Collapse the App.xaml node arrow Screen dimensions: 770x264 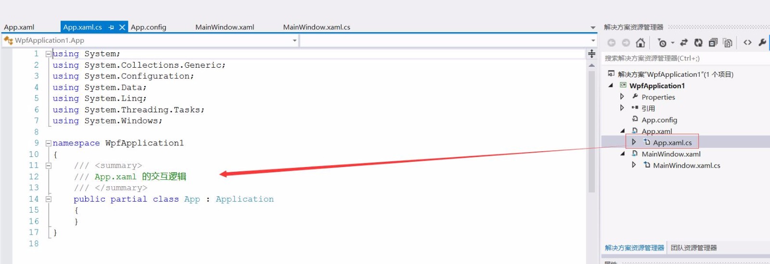pos(622,131)
